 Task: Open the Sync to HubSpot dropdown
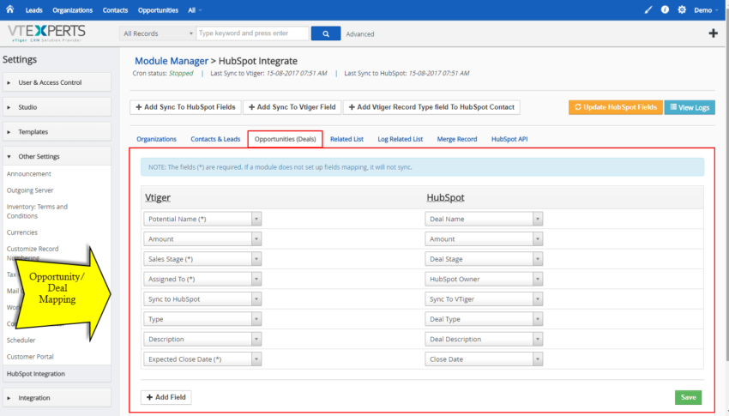202,298
